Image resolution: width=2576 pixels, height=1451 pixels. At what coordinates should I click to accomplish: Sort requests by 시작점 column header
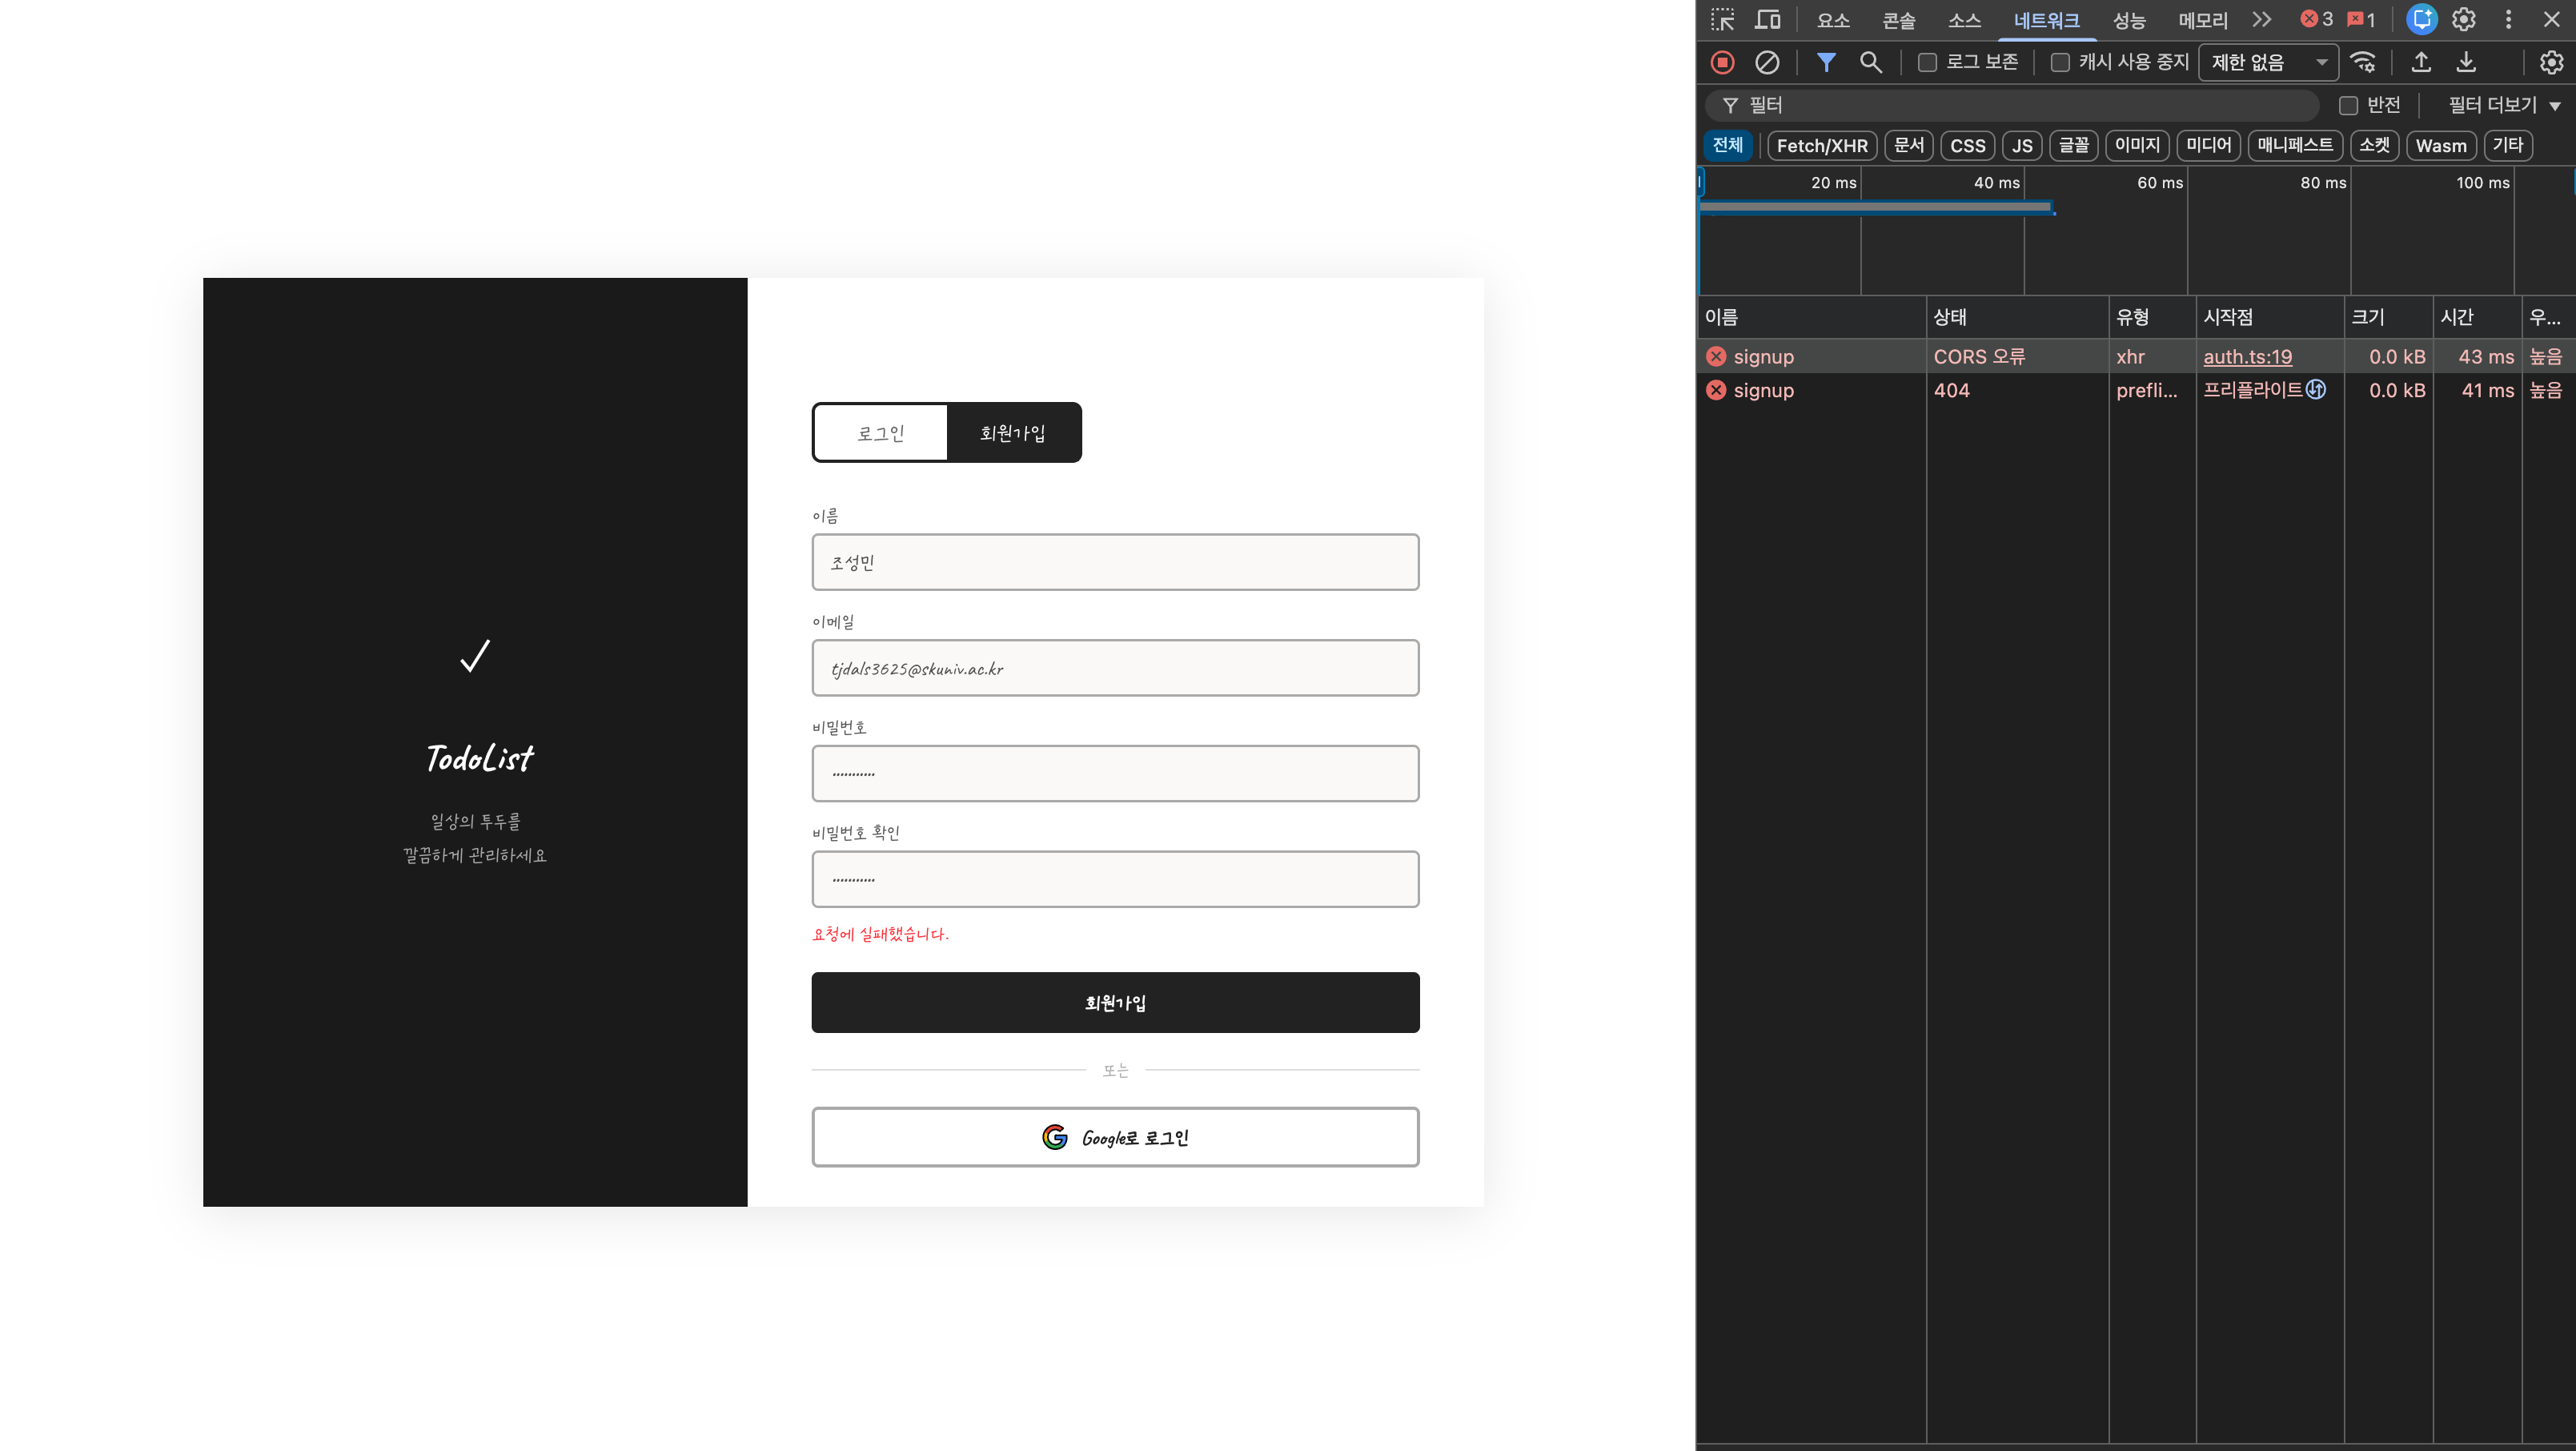coord(2270,317)
